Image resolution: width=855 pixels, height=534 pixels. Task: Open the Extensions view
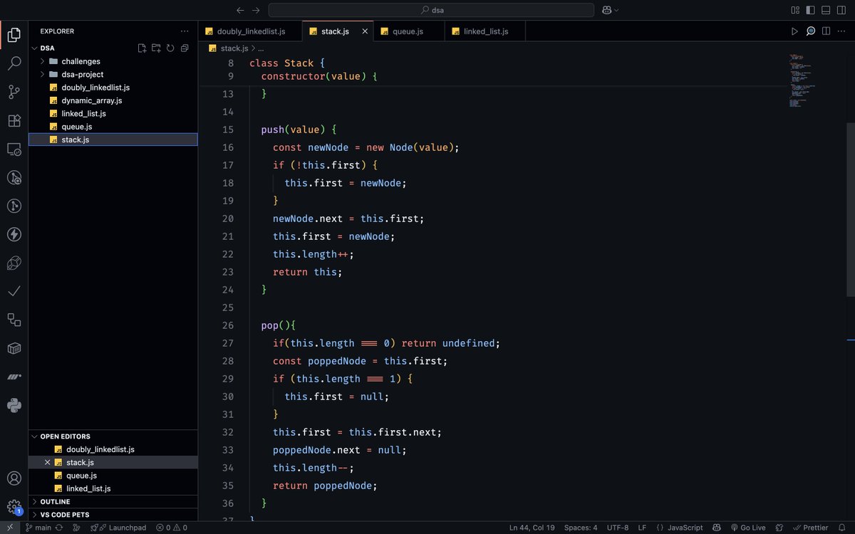click(x=14, y=120)
